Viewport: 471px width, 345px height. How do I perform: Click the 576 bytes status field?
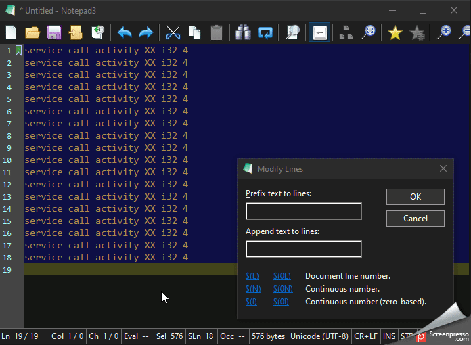[x=268, y=336]
